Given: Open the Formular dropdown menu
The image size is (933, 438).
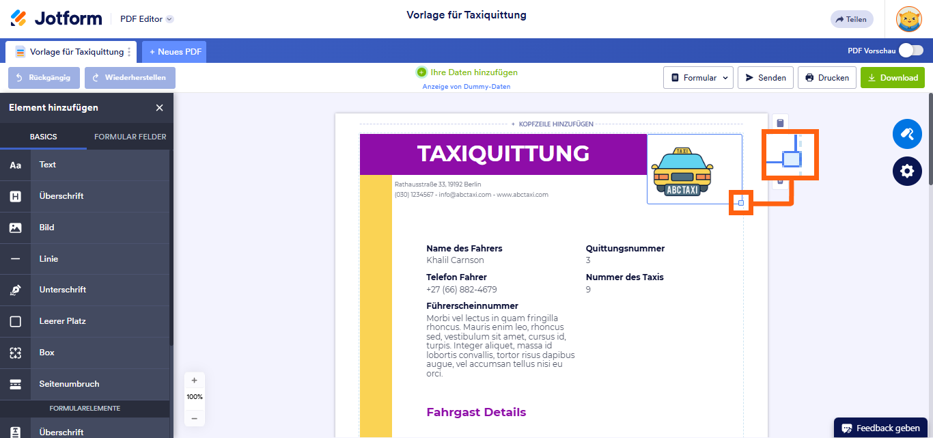Looking at the screenshot, I should [x=698, y=77].
